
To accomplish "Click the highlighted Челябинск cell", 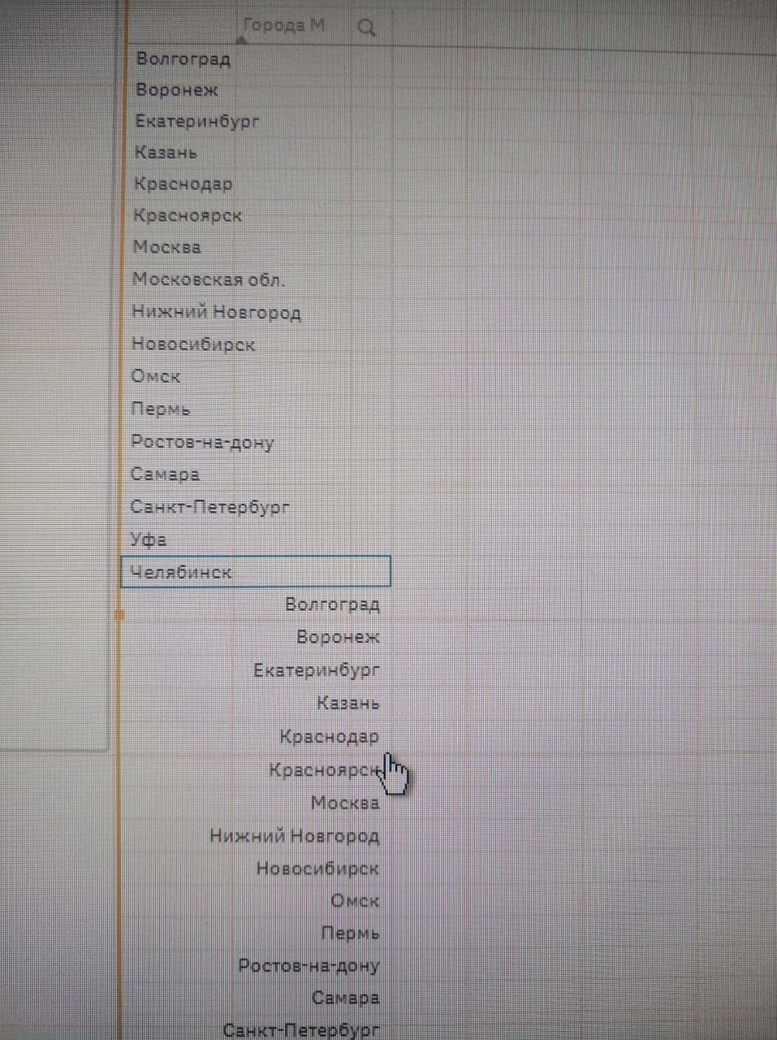I will pyautogui.click(x=256, y=571).
